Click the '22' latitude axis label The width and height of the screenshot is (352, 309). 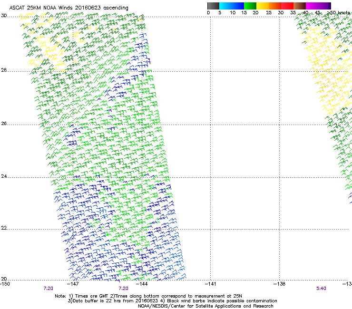(4, 228)
